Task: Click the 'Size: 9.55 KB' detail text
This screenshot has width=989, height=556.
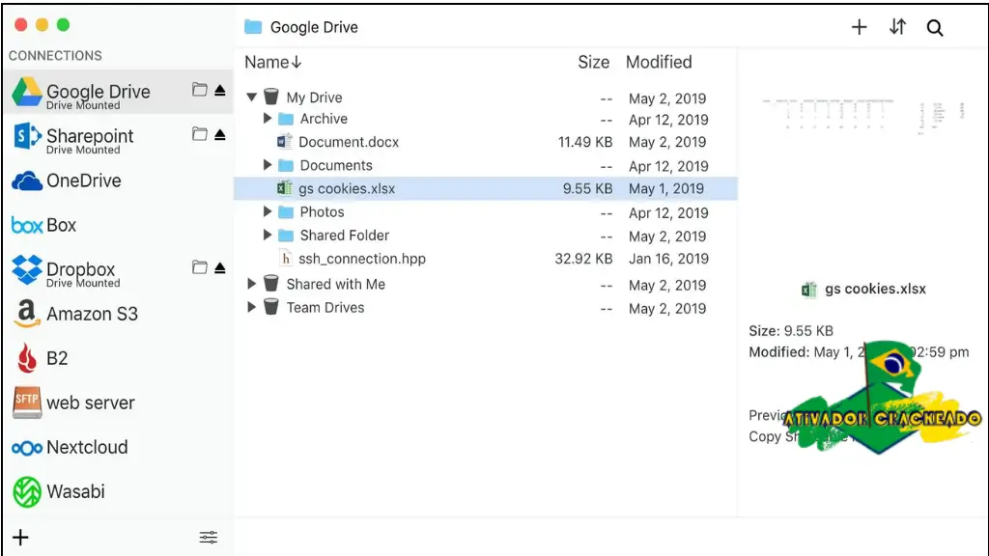Action: coord(791,331)
